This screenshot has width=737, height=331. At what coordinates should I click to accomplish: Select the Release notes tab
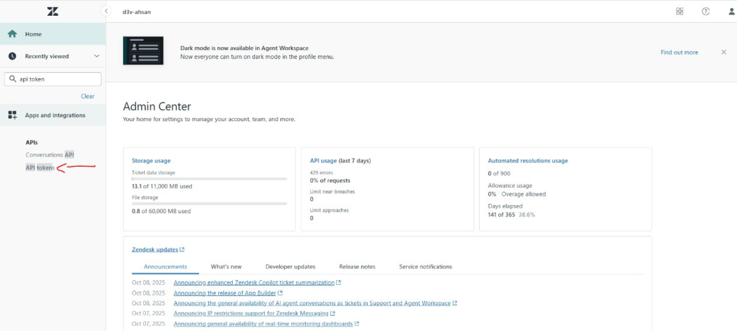[x=357, y=267]
